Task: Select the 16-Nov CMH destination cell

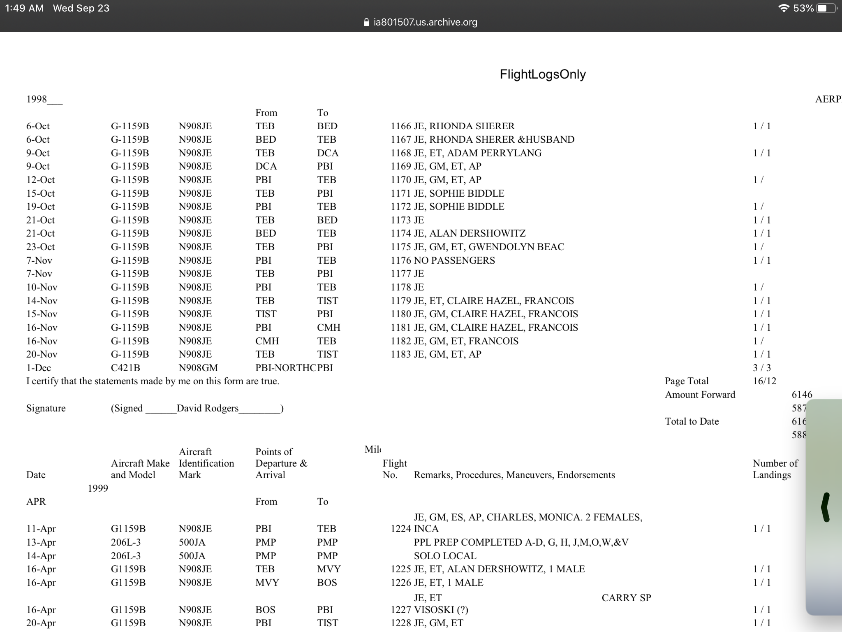Action: pos(328,328)
